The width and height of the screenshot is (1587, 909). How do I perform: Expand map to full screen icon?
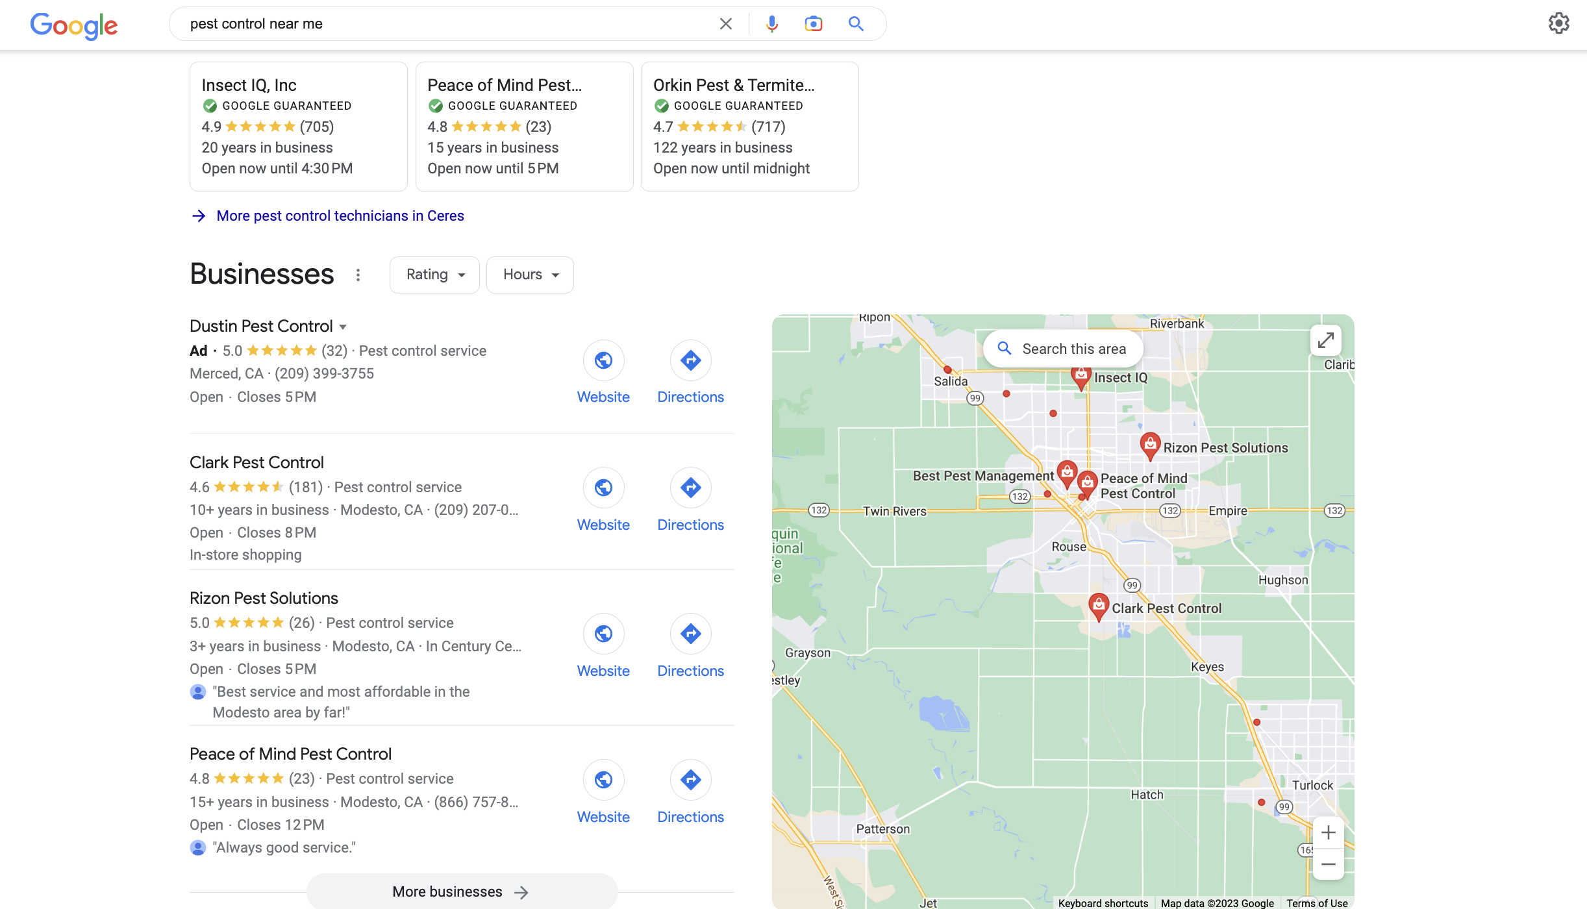1325,340
